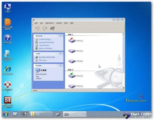Open the Windows Start menu

[5, 114]
